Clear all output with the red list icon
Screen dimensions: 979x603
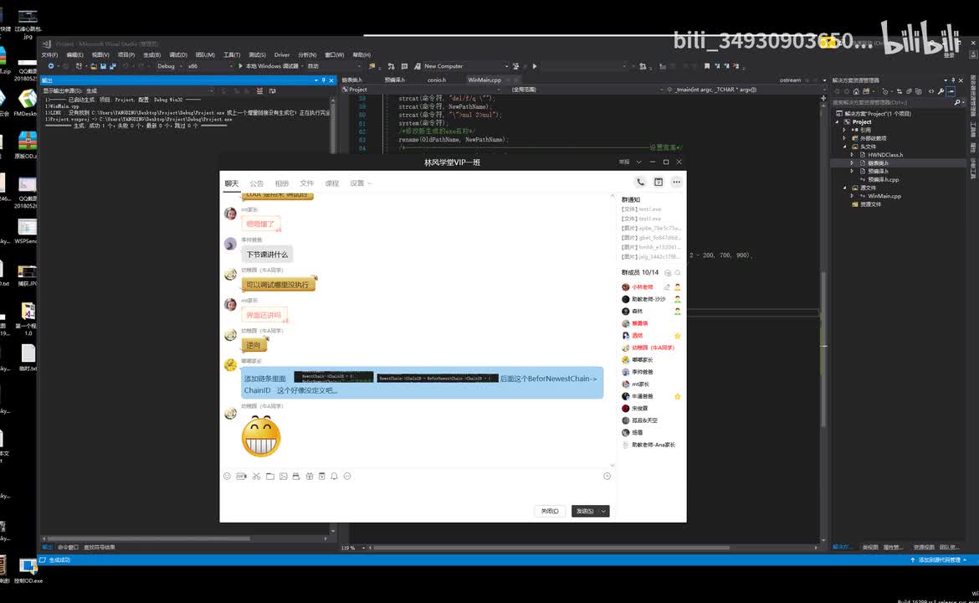click(260, 90)
